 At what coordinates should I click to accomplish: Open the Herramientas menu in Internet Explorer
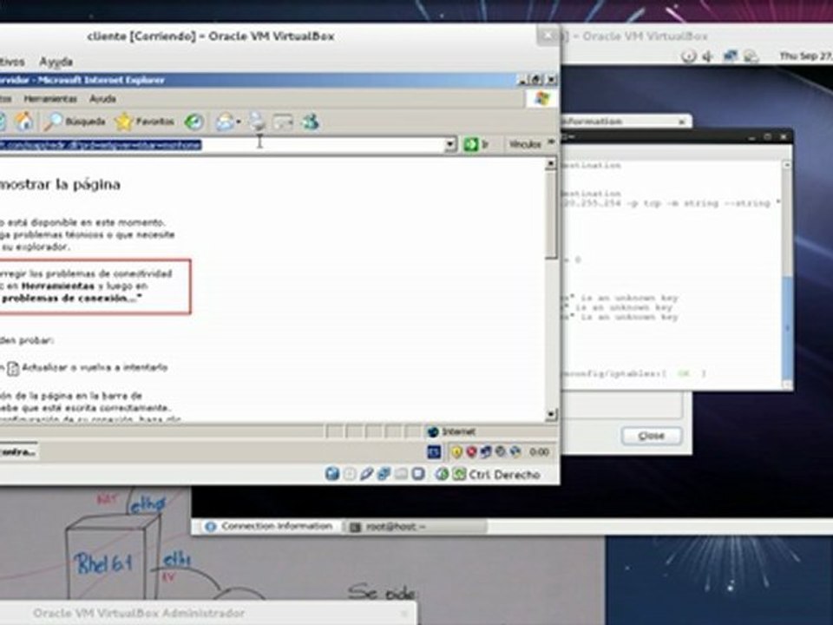pos(50,99)
